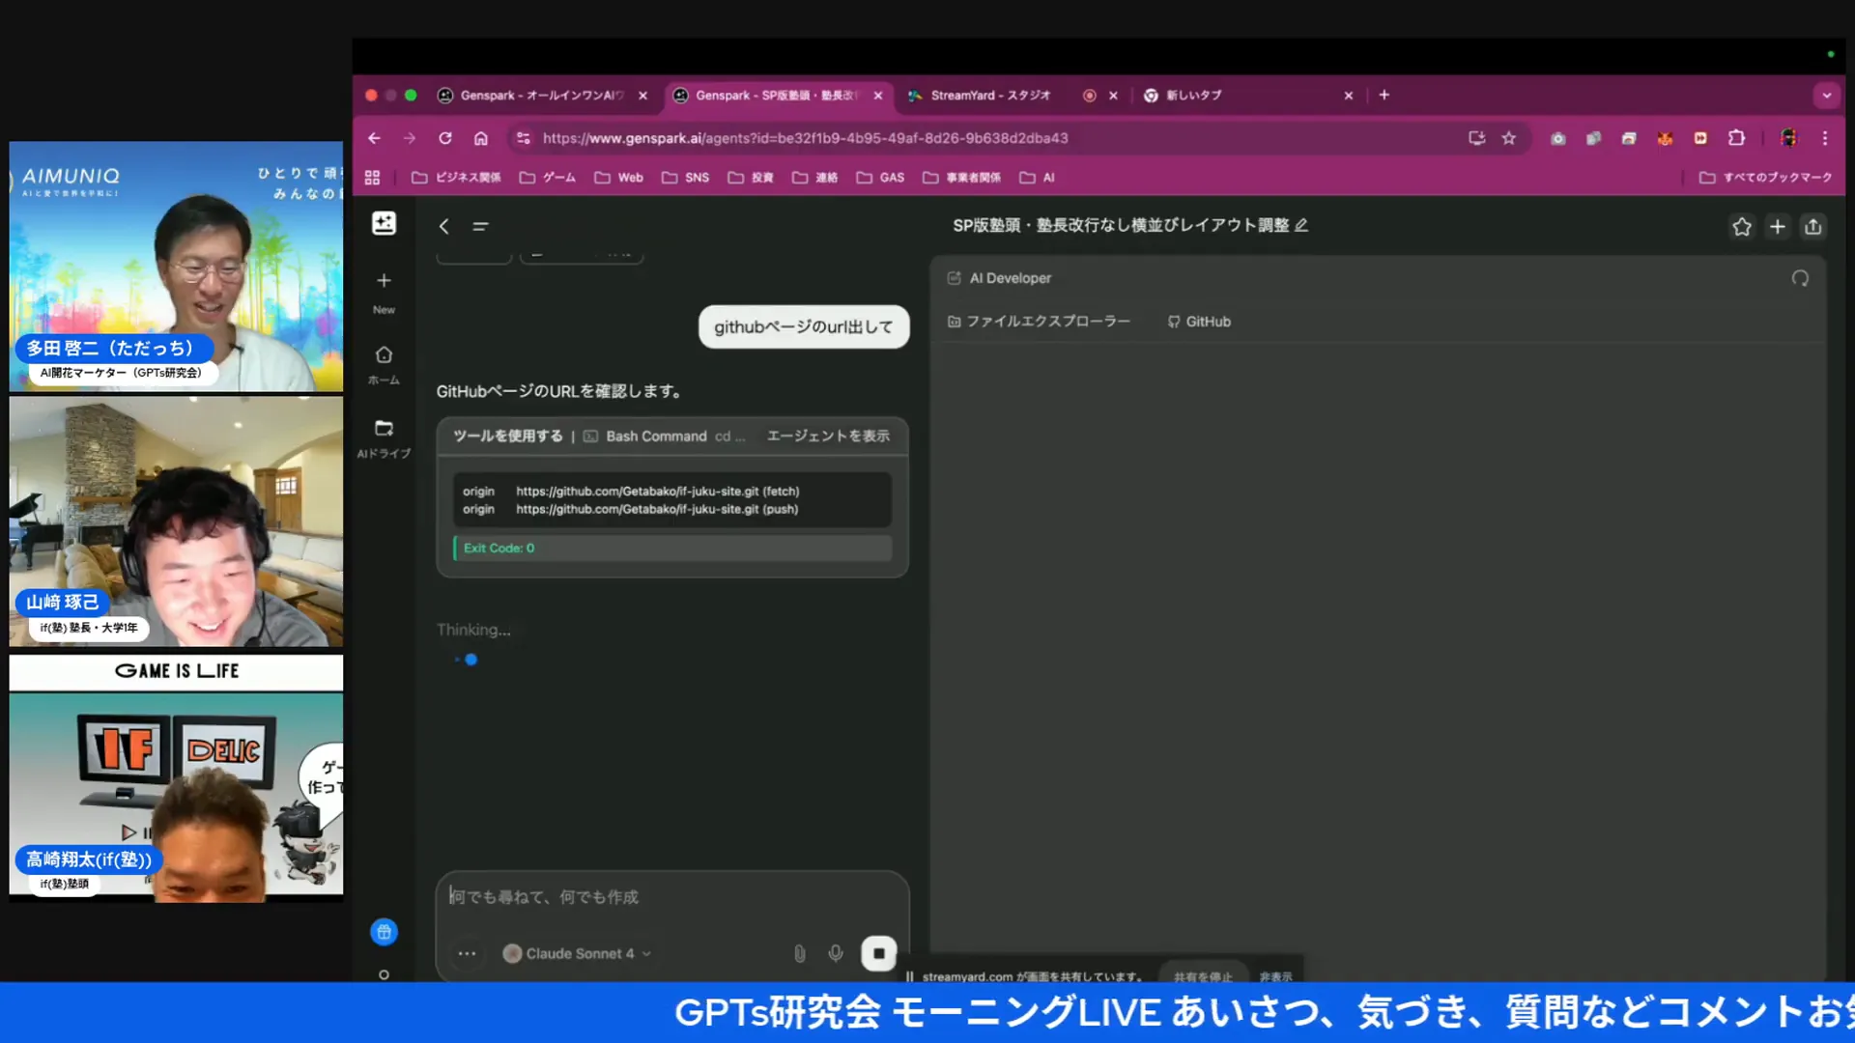Open Claude Sonnet 4 model dropdown
The image size is (1855, 1043).
(x=577, y=953)
